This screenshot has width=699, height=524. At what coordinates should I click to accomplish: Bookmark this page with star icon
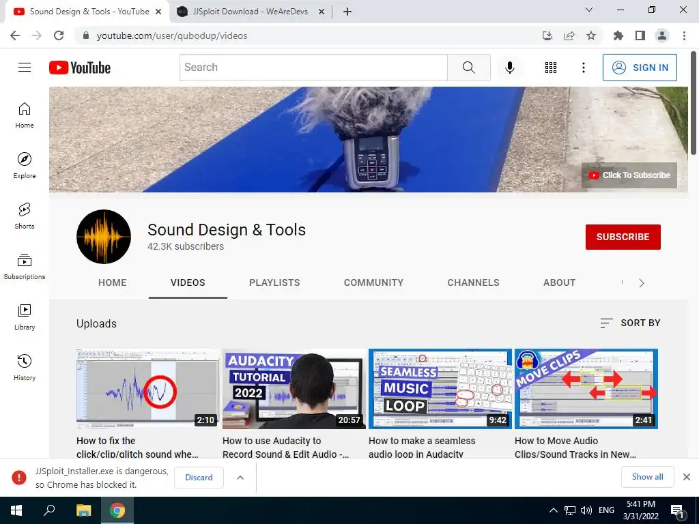coord(591,35)
